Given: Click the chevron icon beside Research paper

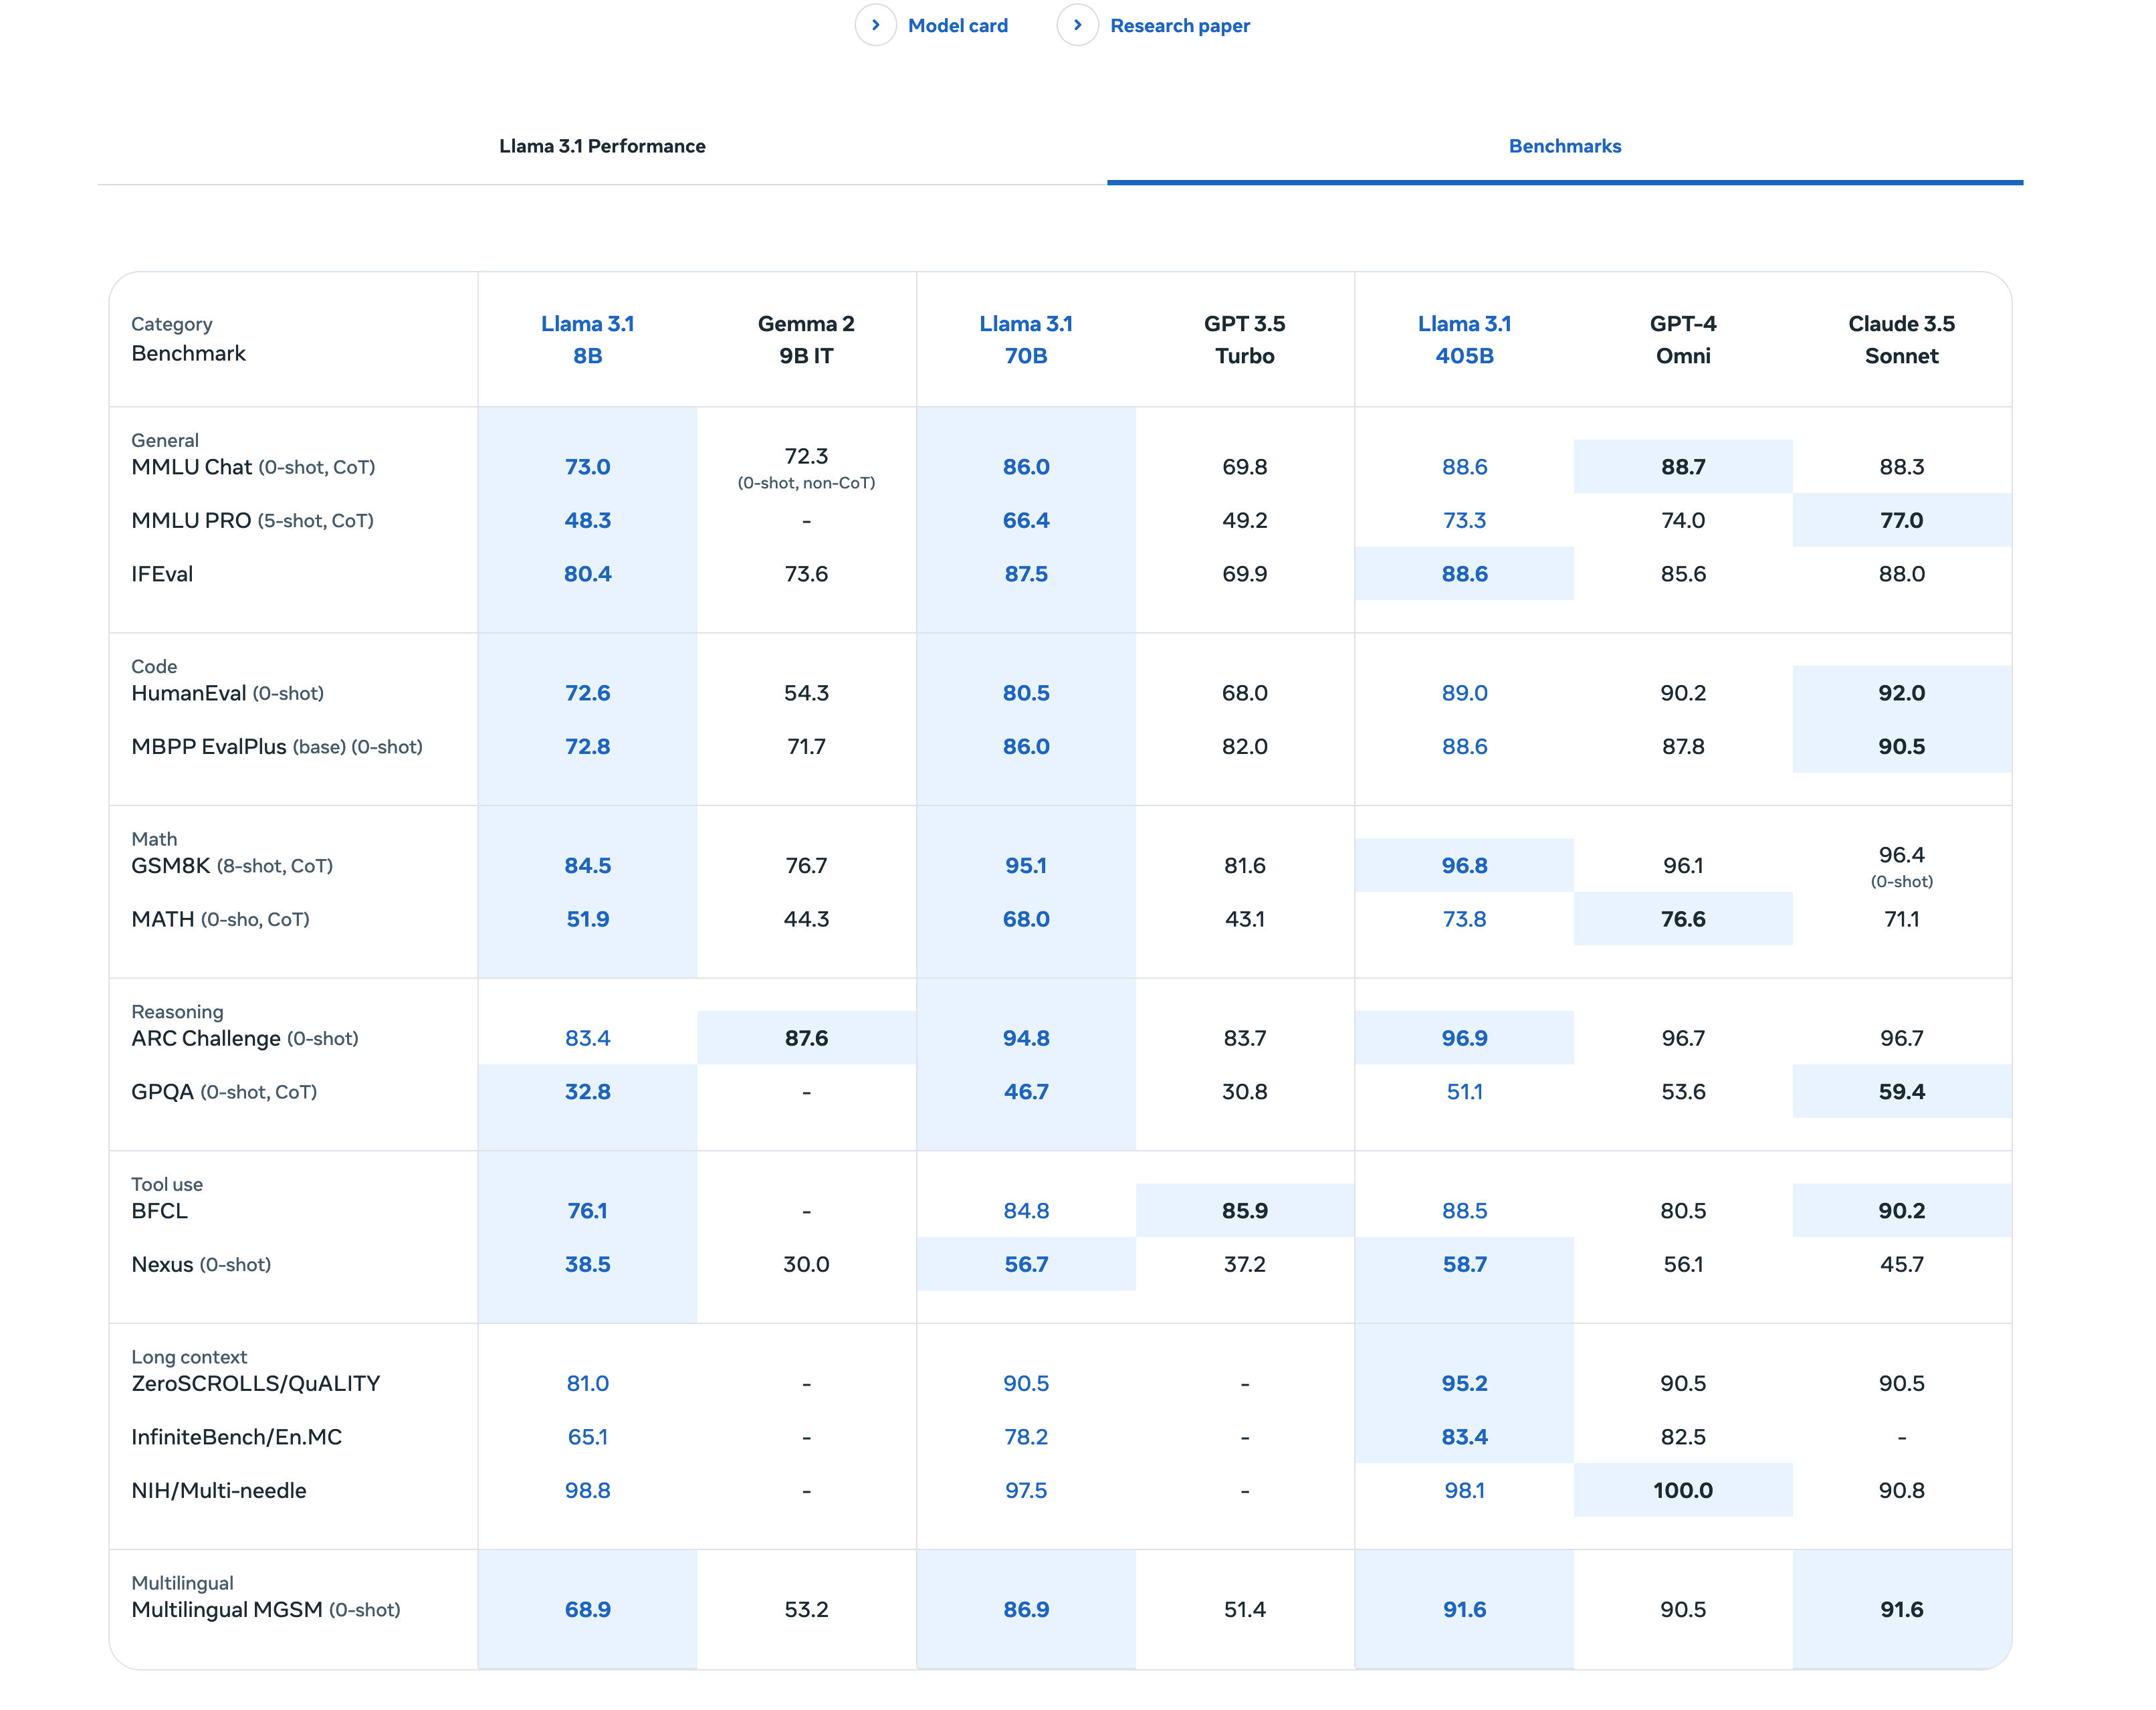Looking at the screenshot, I should click(x=1077, y=25).
